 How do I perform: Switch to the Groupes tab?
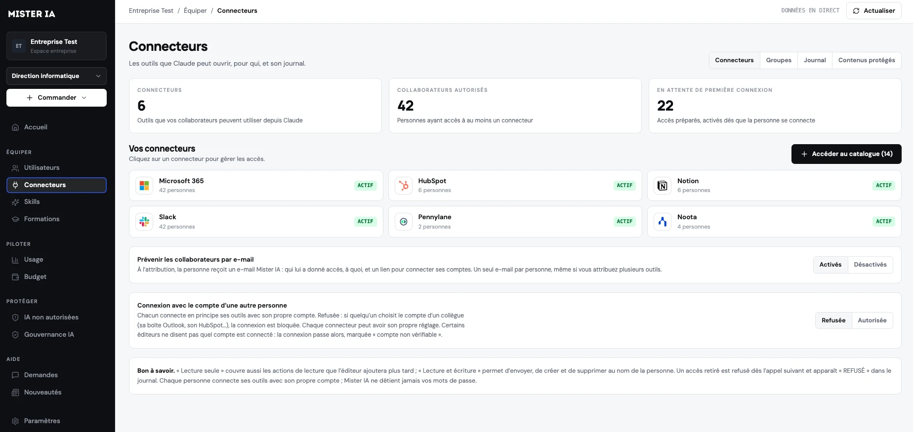pos(779,60)
